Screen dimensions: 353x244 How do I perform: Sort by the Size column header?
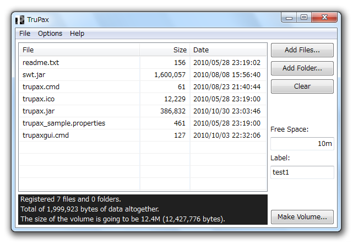[165, 50]
